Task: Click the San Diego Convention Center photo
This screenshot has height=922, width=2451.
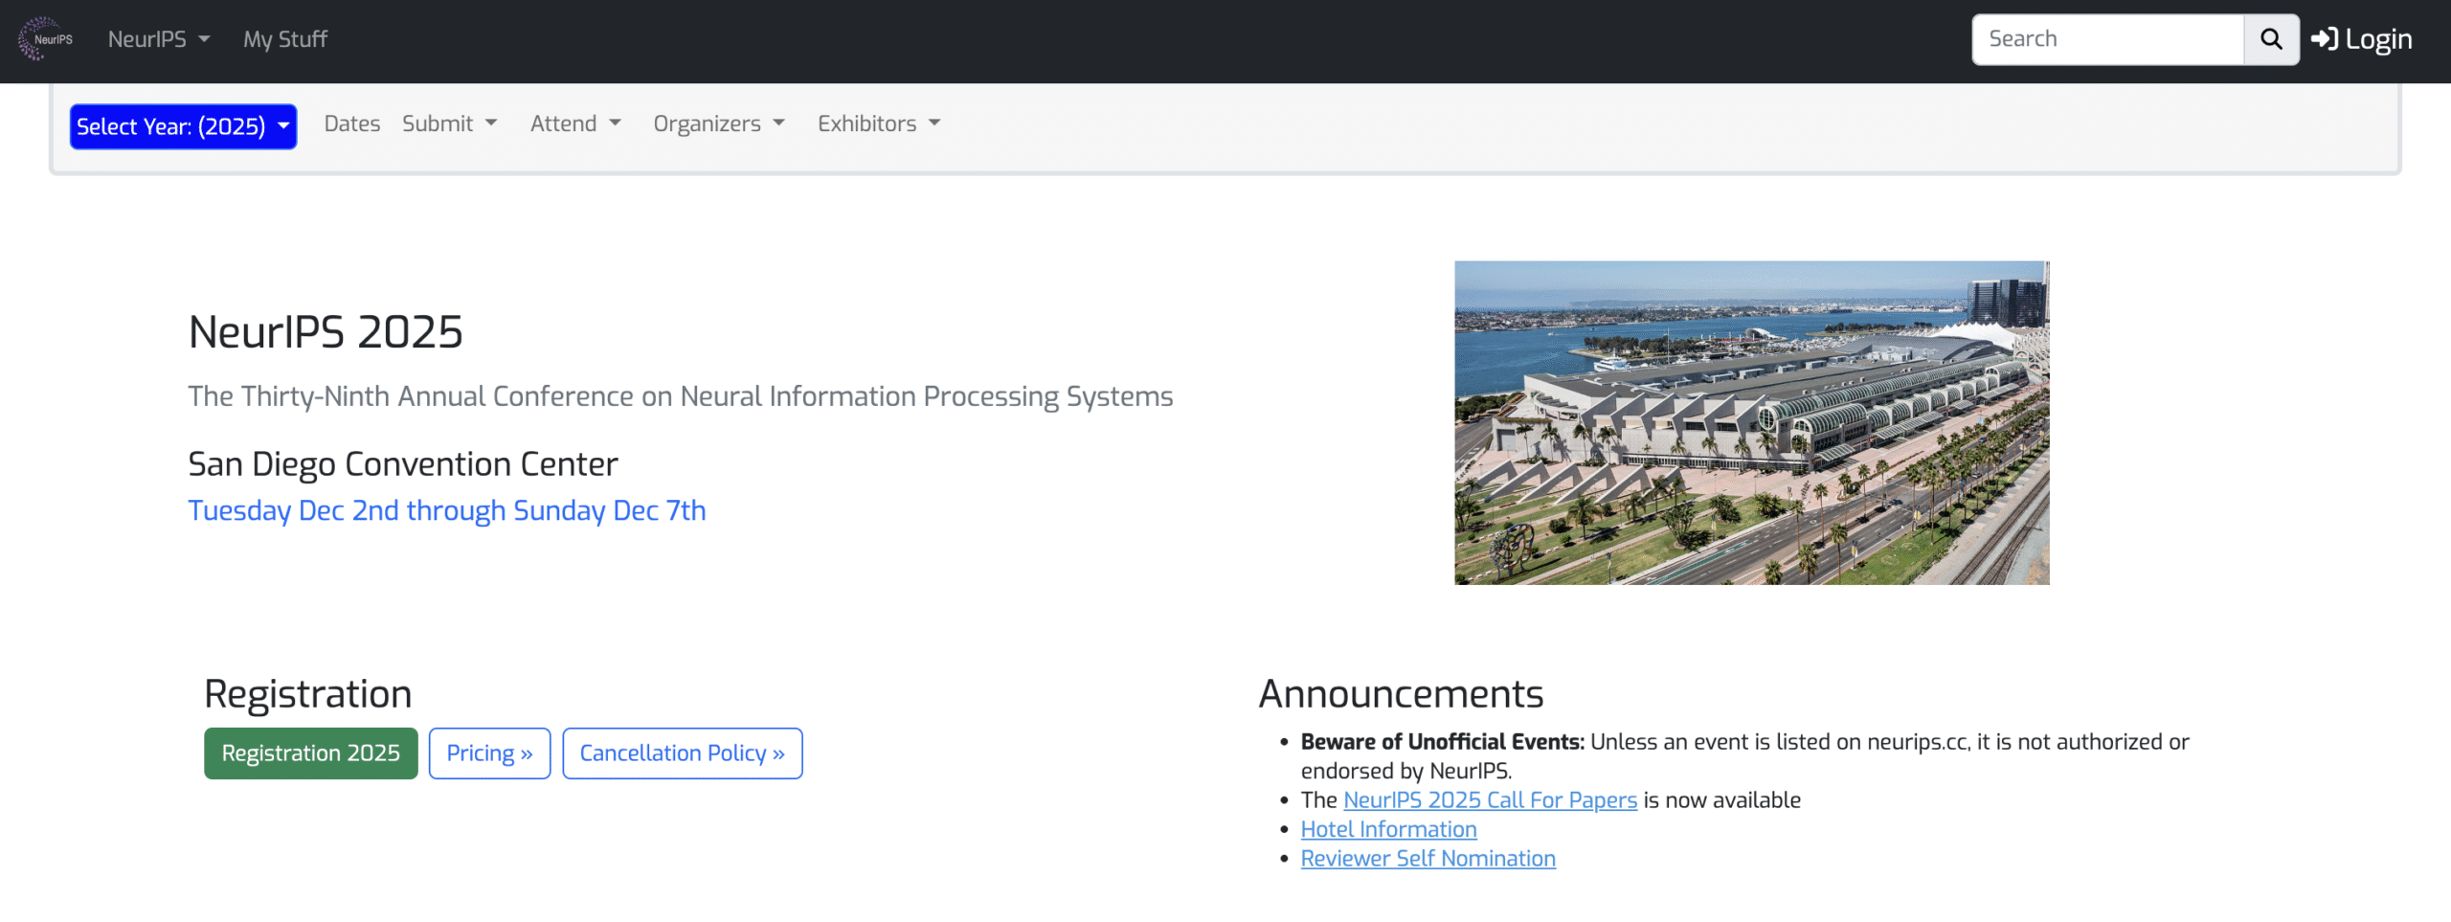Action: point(1751,422)
